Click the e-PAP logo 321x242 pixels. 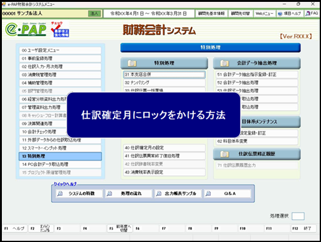(26, 29)
